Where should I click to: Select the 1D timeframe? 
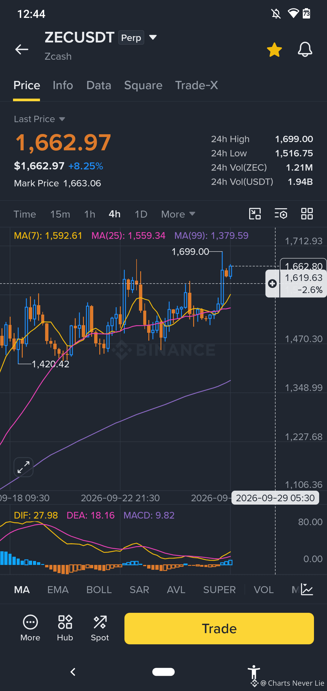coord(141,214)
